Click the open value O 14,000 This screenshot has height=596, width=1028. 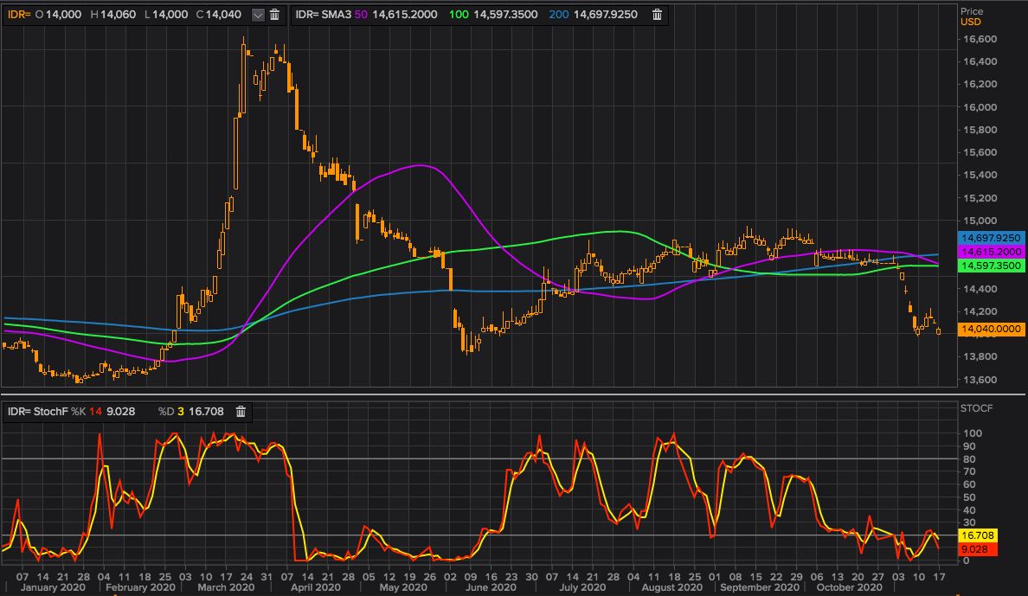pyautogui.click(x=58, y=15)
